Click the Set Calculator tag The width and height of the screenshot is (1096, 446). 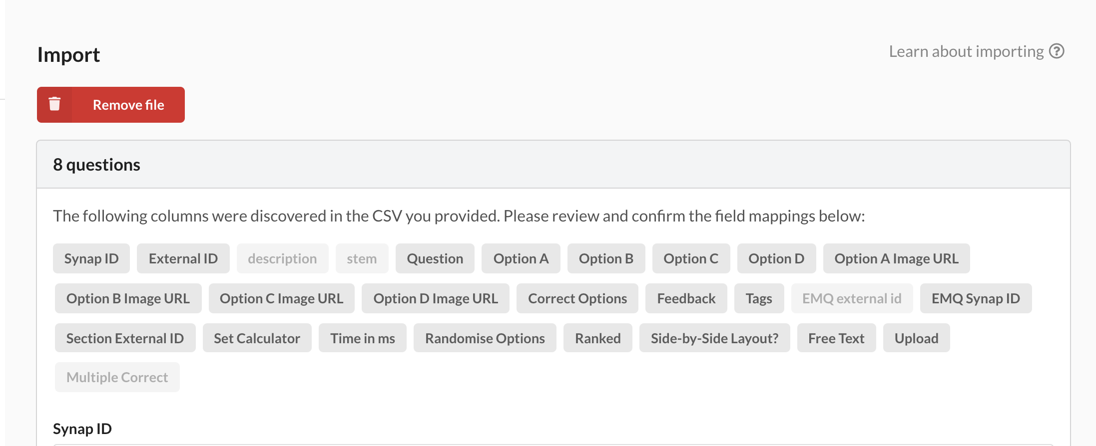257,338
